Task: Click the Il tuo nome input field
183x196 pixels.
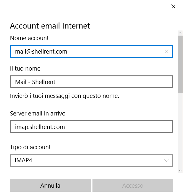Action: [91, 82]
